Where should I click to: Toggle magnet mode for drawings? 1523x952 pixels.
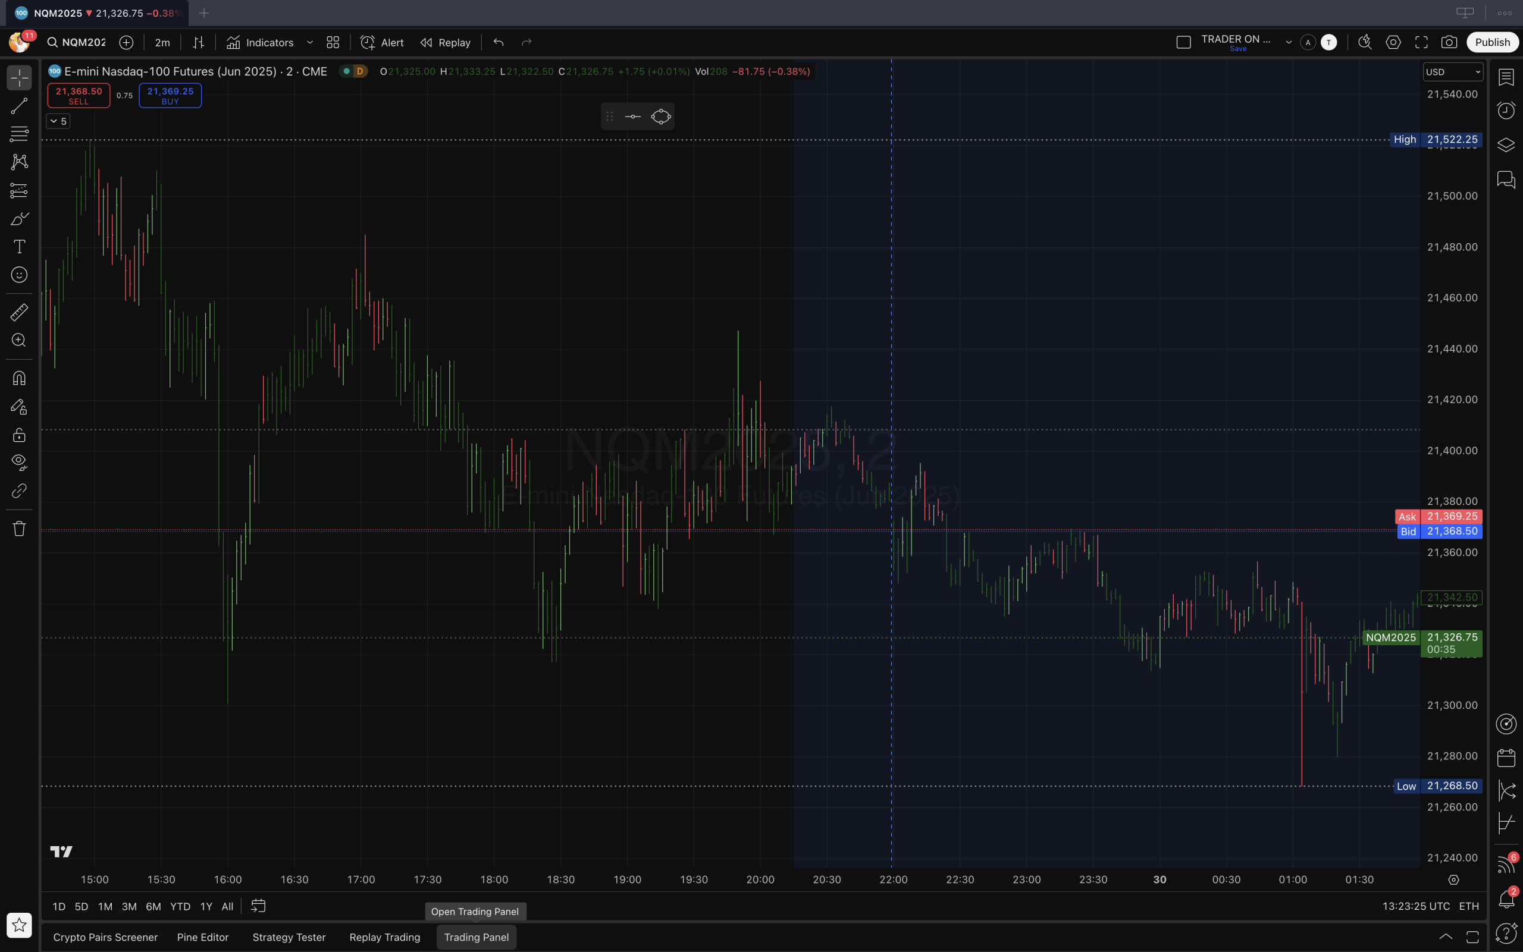pyautogui.click(x=19, y=378)
